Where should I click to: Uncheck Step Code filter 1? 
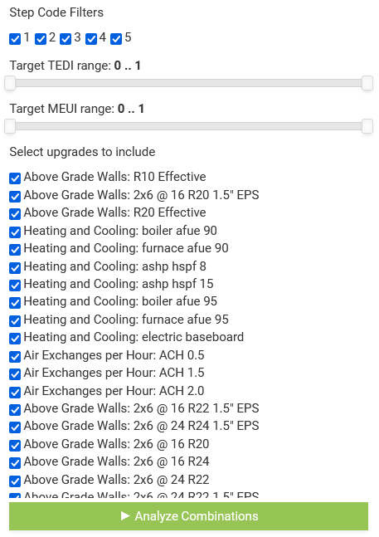[15, 39]
